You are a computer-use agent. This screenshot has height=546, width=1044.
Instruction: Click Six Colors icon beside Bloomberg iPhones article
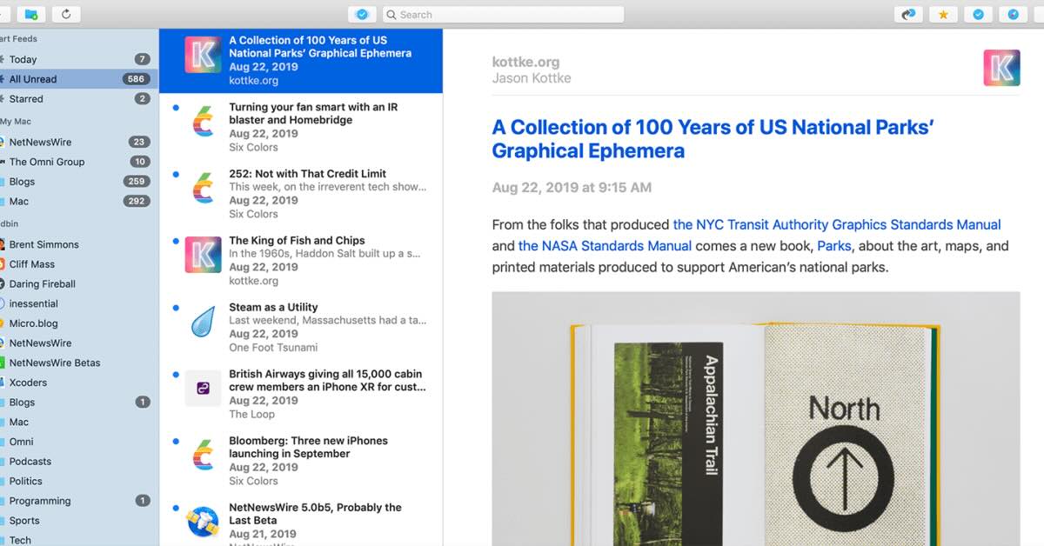pos(203,456)
